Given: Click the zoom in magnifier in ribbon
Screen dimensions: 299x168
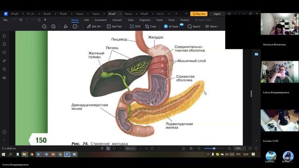Looking at the screenshot, I should [x=53, y=27].
